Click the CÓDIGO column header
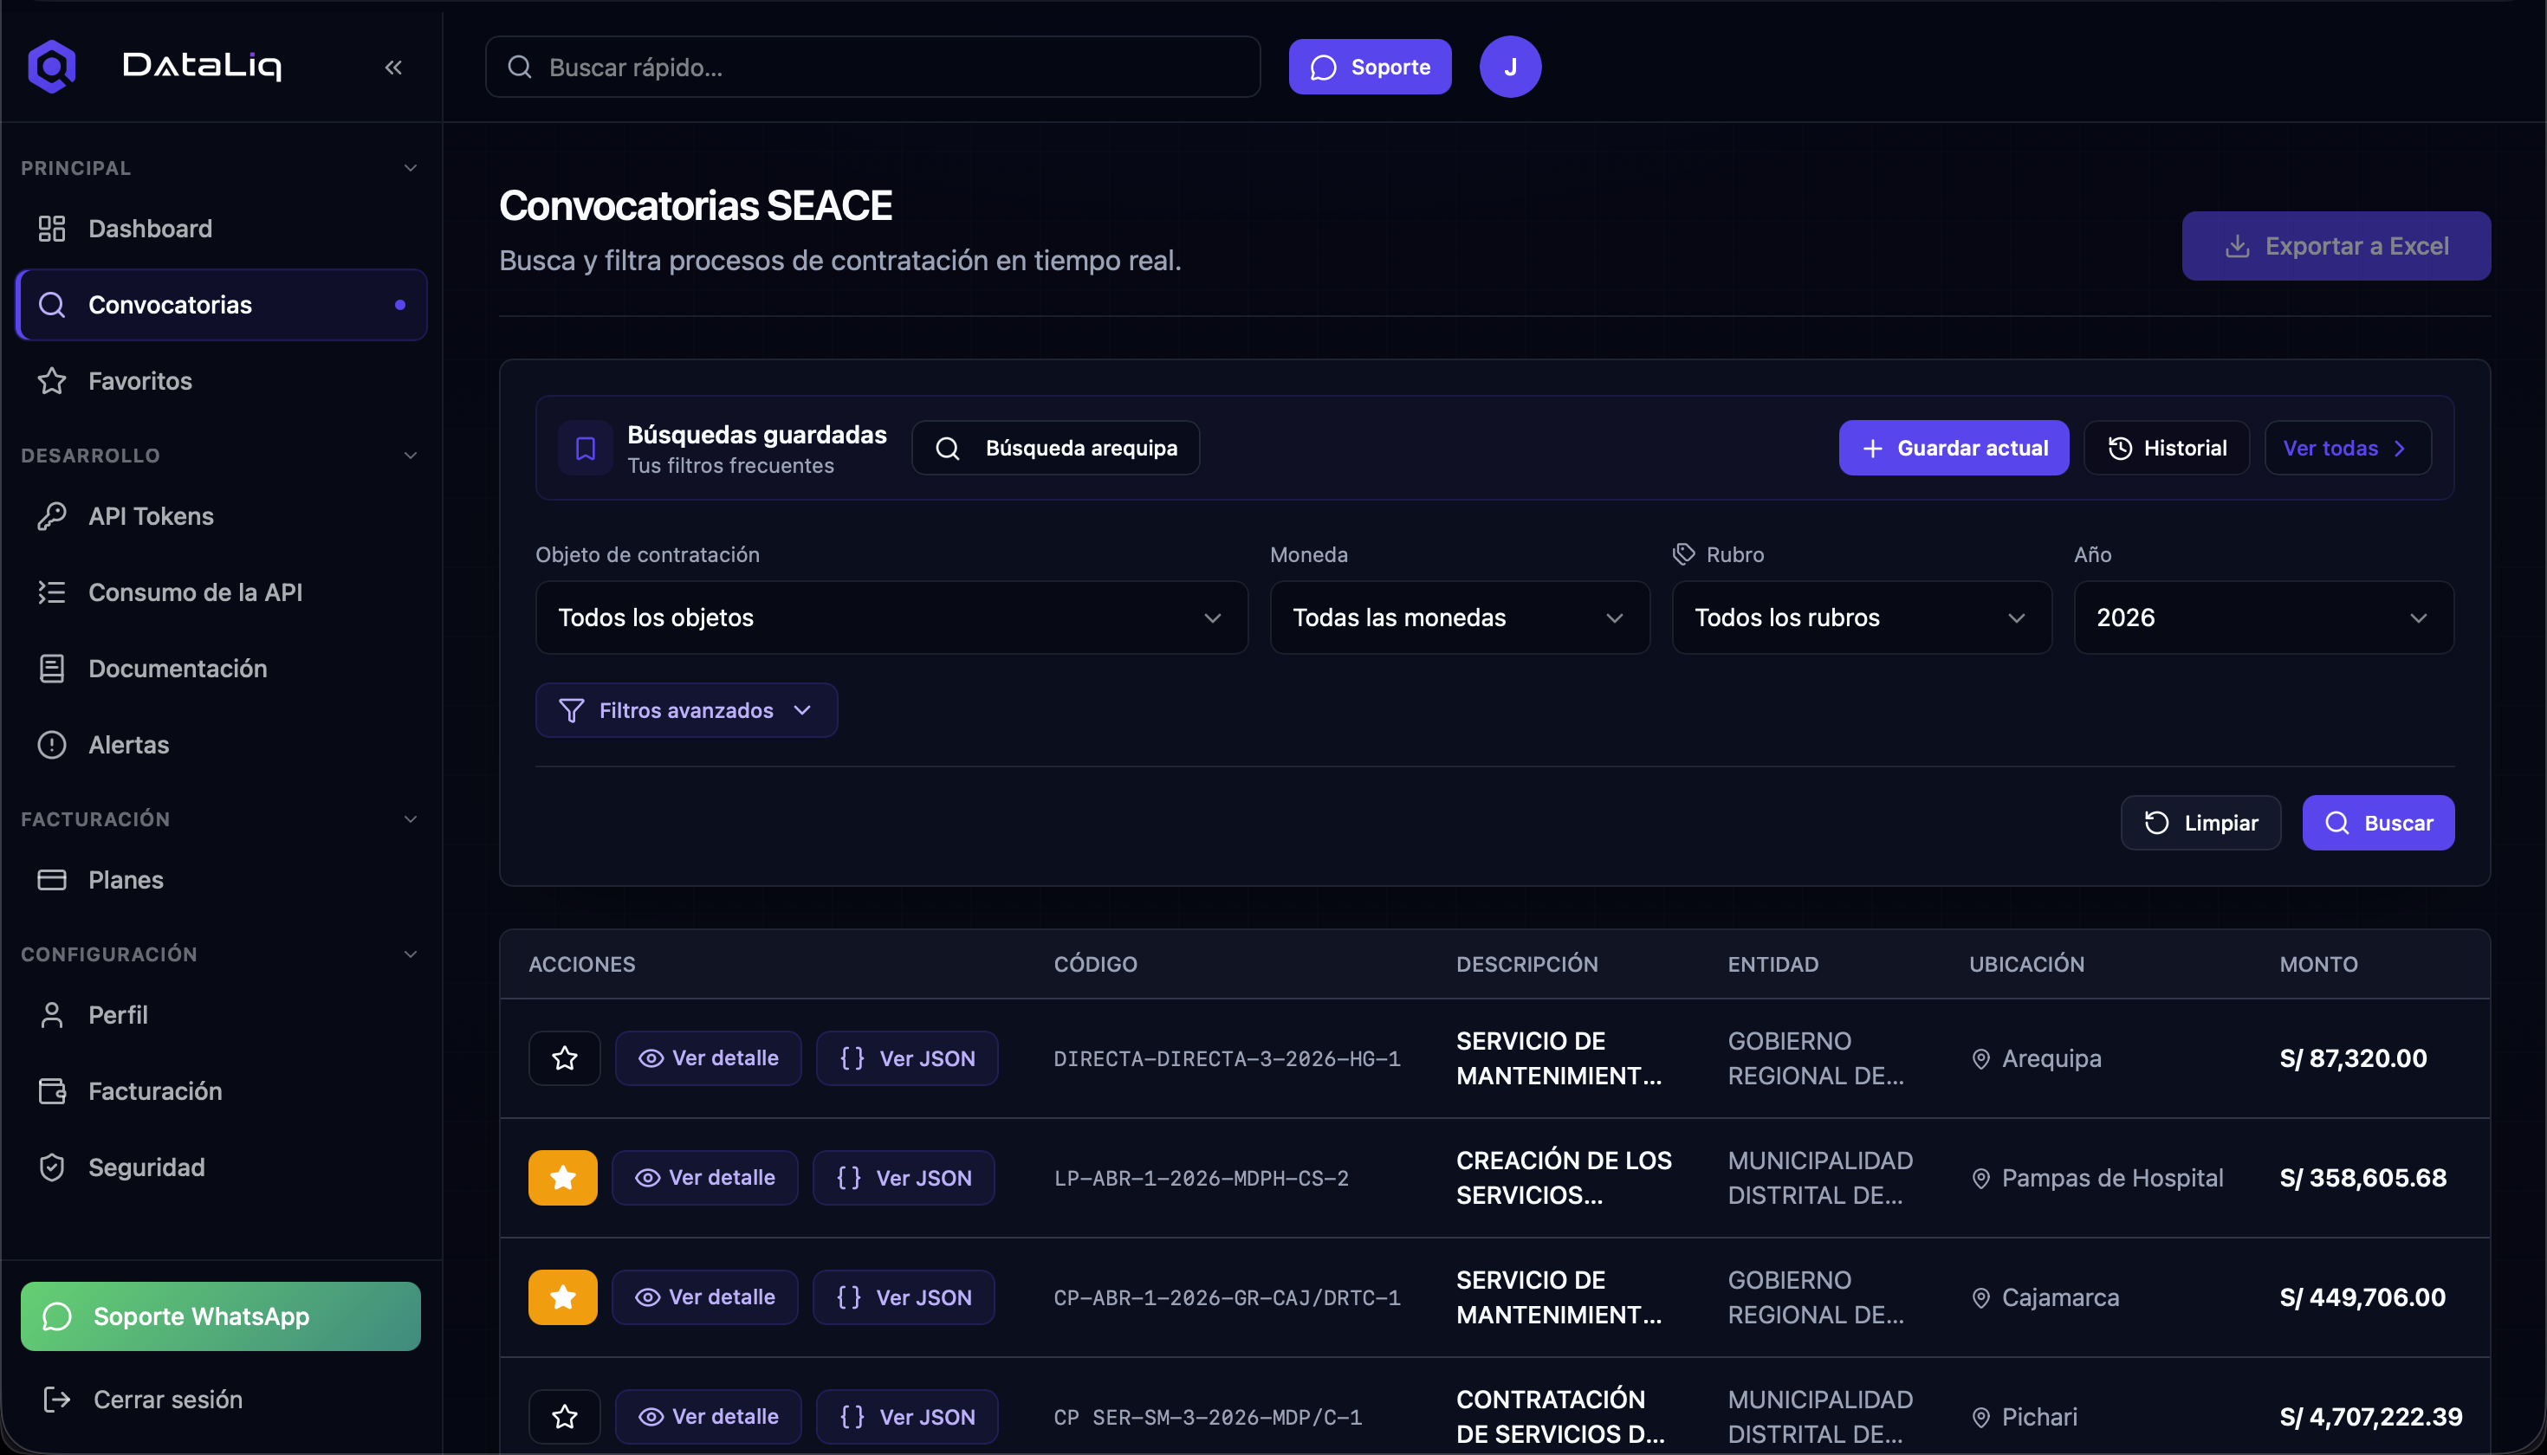2547x1455 pixels. tap(1094, 964)
